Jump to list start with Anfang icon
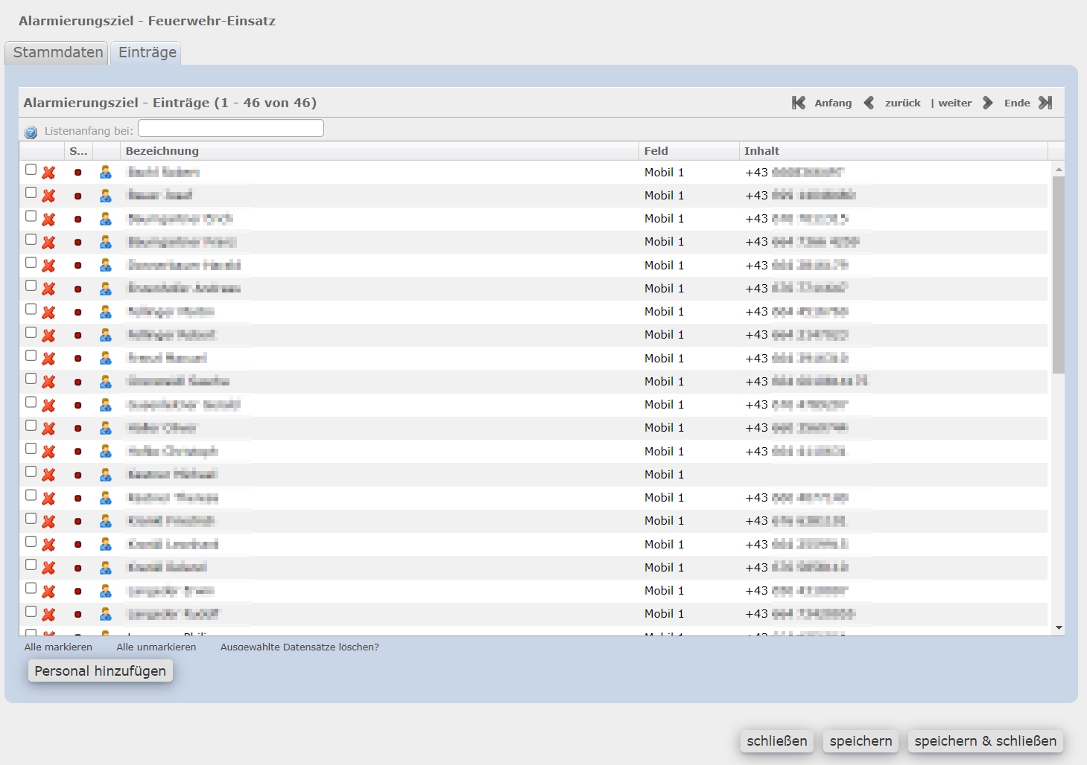 tap(799, 103)
